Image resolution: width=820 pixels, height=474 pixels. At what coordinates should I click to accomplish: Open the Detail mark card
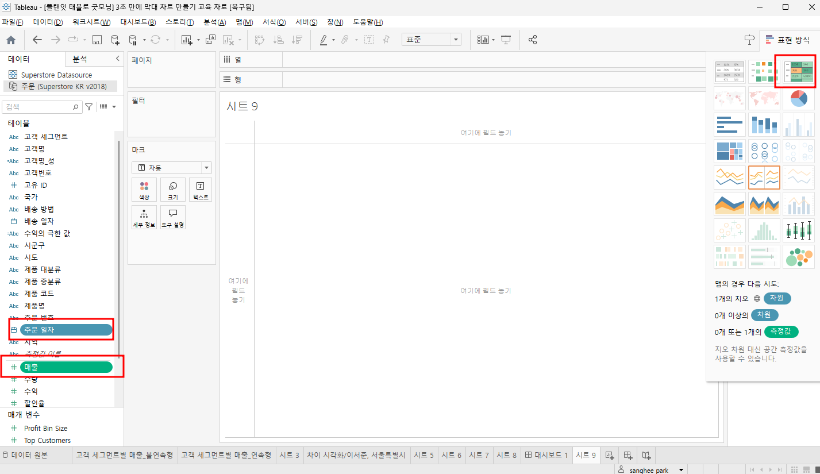tap(144, 217)
